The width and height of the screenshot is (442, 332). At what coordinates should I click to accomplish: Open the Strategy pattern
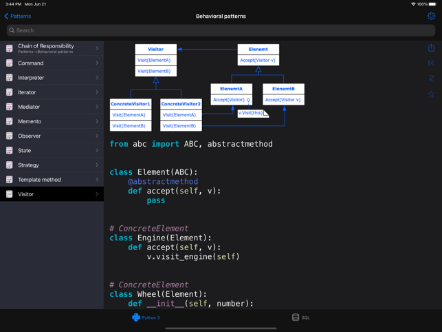52,165
